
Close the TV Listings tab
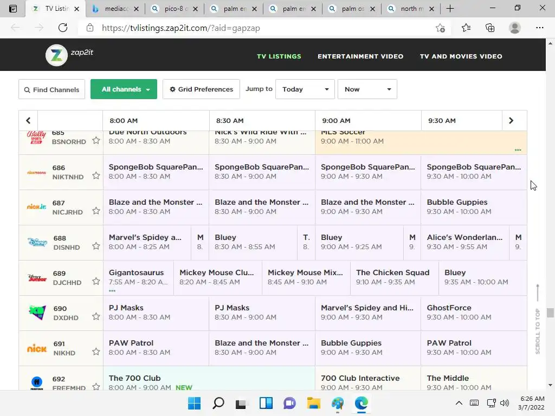[76, 9]
